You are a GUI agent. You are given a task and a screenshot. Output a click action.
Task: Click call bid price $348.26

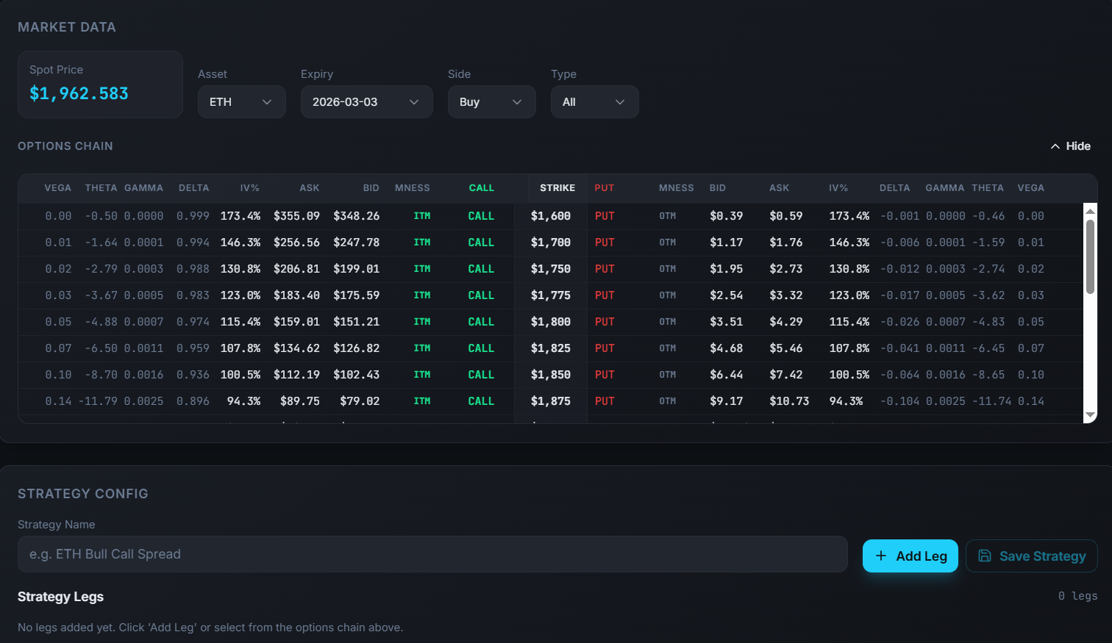[357, 216]
